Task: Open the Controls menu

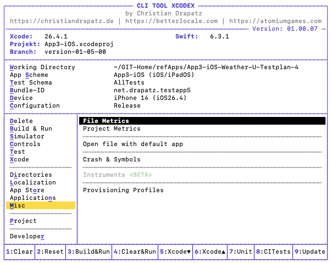Action: click(25, 144)
